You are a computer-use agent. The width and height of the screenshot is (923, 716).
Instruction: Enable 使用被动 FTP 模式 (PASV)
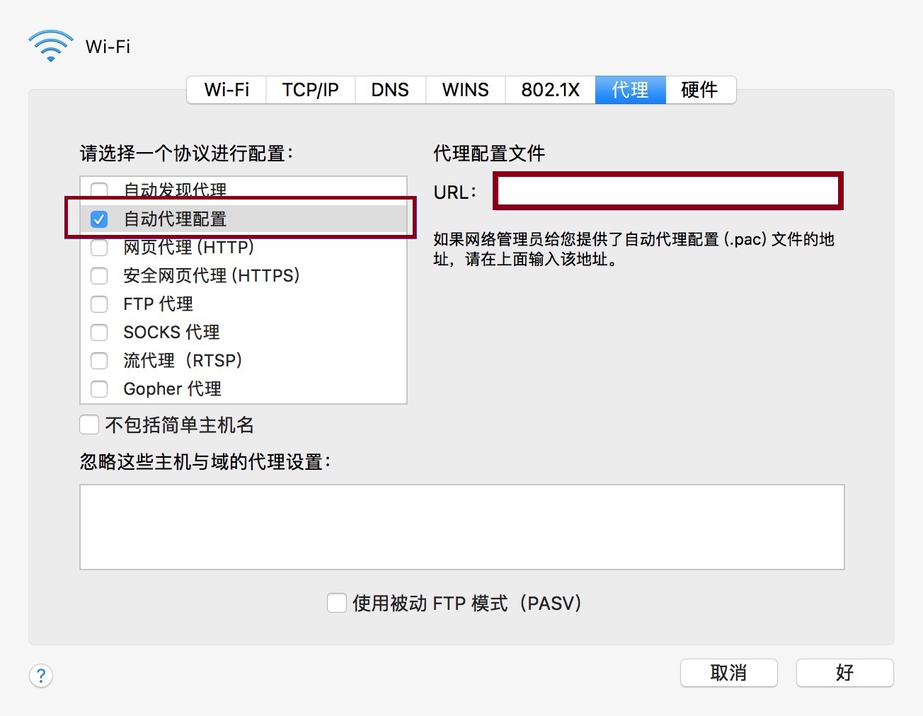pos(337,603)
